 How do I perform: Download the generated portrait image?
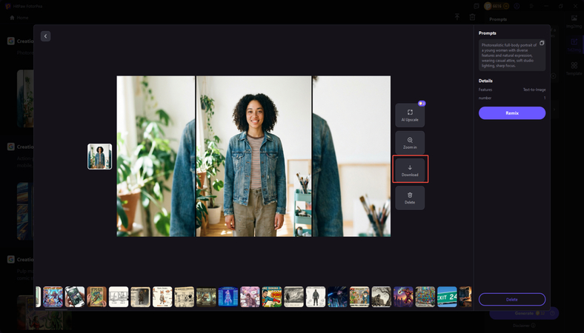pyautogui.click(x=410, y=169)
